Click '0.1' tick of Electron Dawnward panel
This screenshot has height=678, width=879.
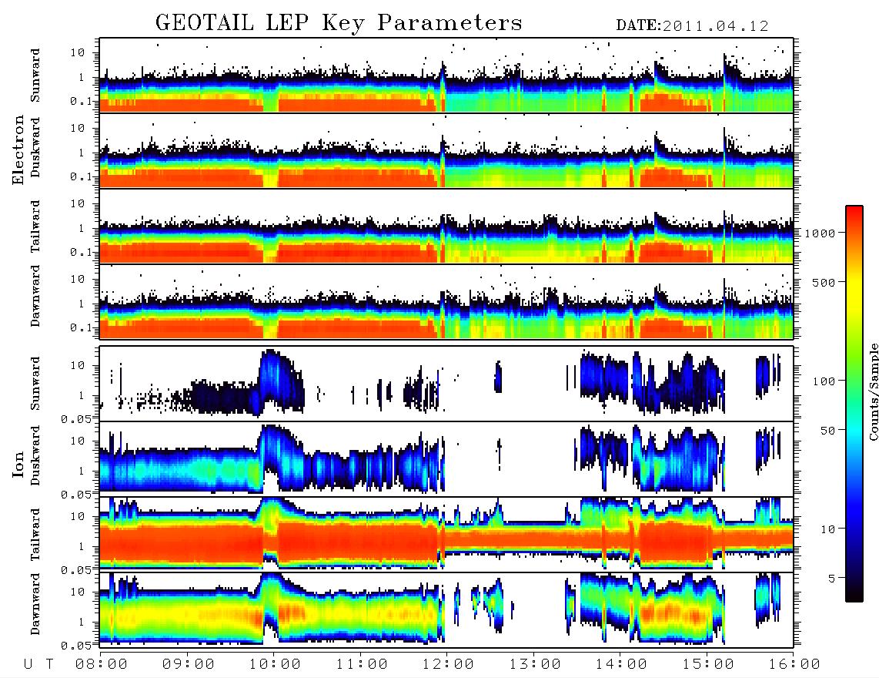[82, 327]
